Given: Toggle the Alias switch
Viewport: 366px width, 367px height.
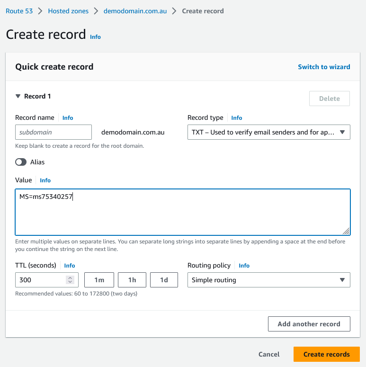Looking at the screenshot, I should pos(21,162).
